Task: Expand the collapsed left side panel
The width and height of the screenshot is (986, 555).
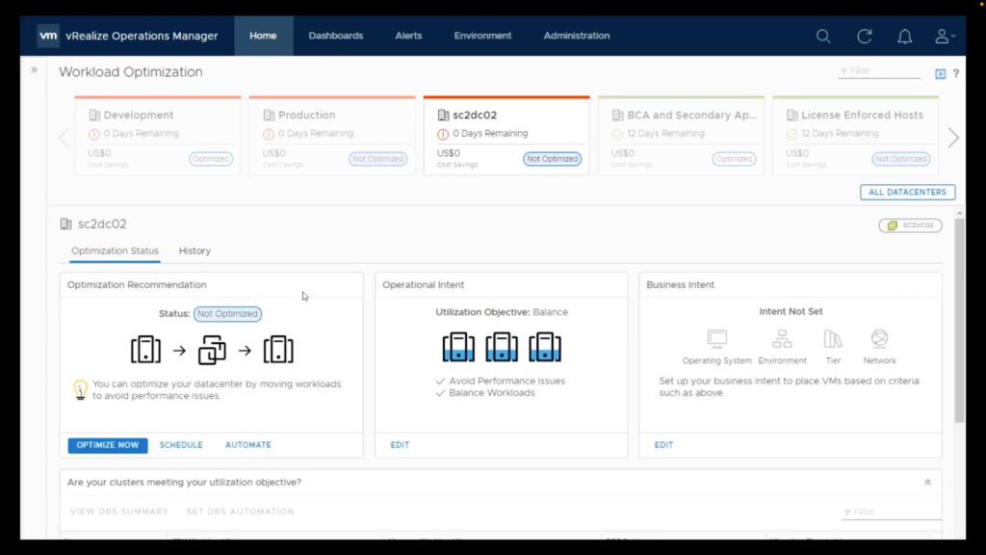Action: pos(34,69)
